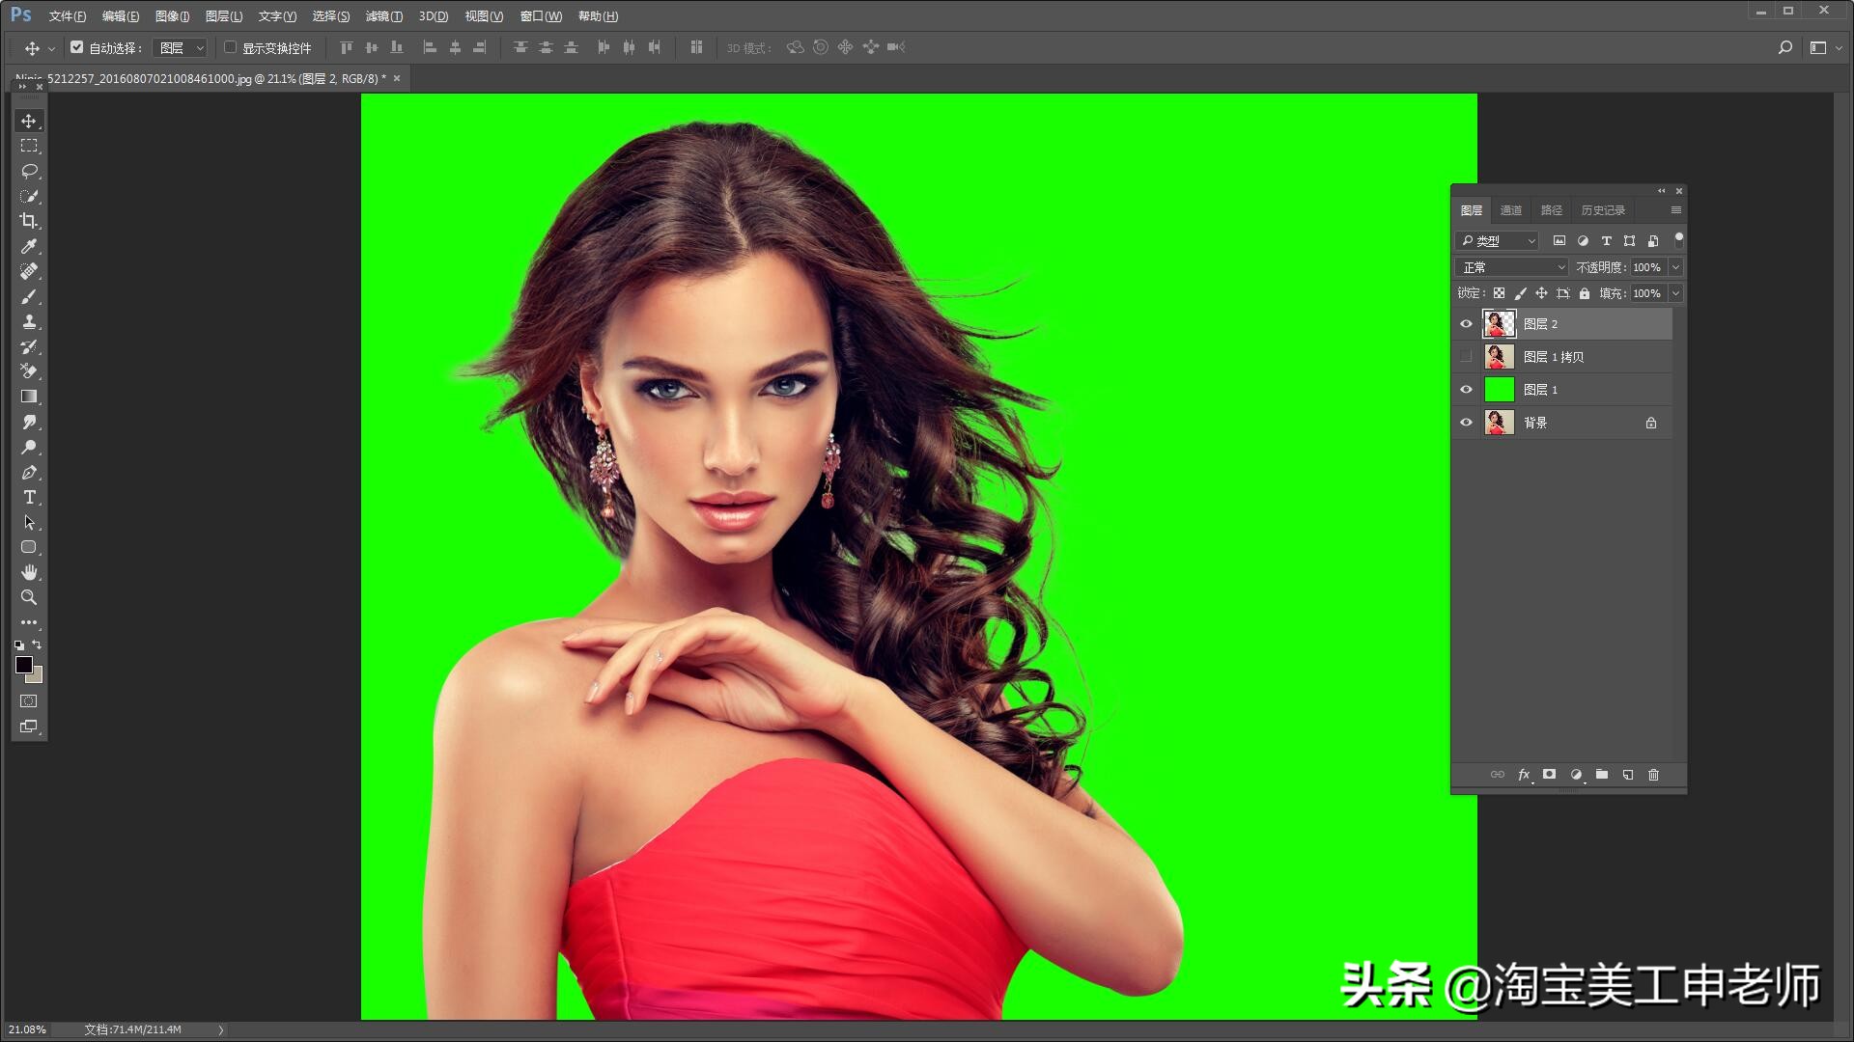1854x1042 pixels.
Task: Select the Zoom tool in toolbar
Action: tap(29, 597)
